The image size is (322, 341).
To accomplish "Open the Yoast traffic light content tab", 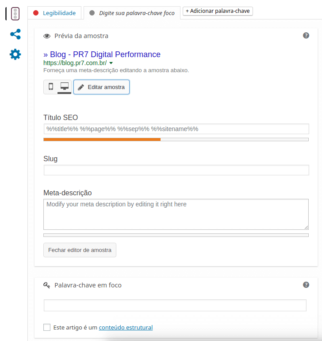I will point(15,14).
